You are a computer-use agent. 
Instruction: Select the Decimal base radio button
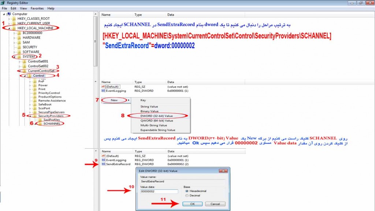187,196
